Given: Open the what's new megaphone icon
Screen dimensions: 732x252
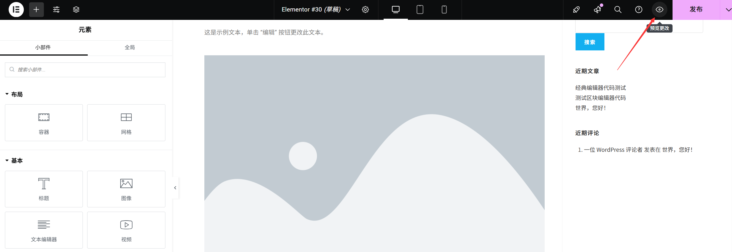Looking at the screenshot, I should pos(597,10).
